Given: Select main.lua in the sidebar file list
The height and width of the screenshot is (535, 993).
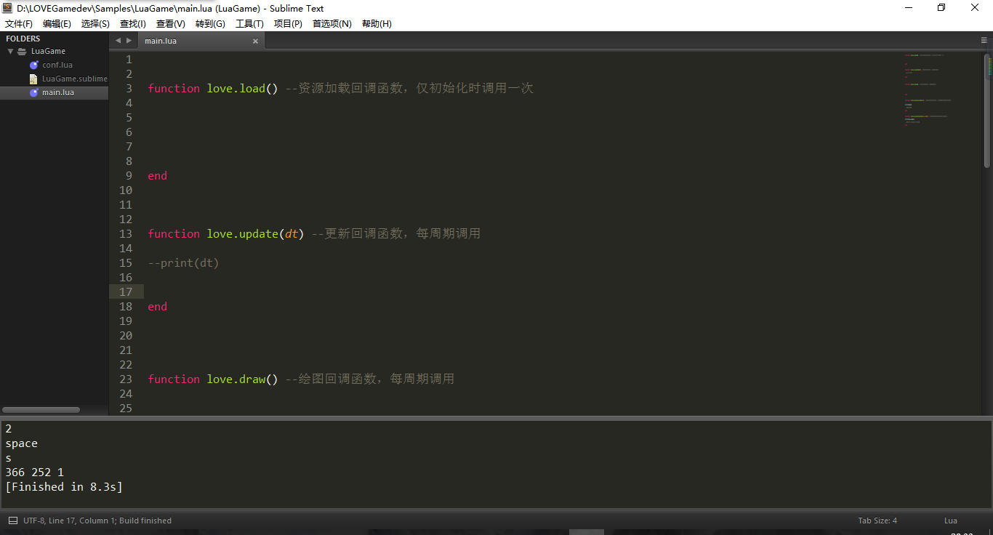Looking at the screenshot, I should pyautogui.click(x=58, y=93).
